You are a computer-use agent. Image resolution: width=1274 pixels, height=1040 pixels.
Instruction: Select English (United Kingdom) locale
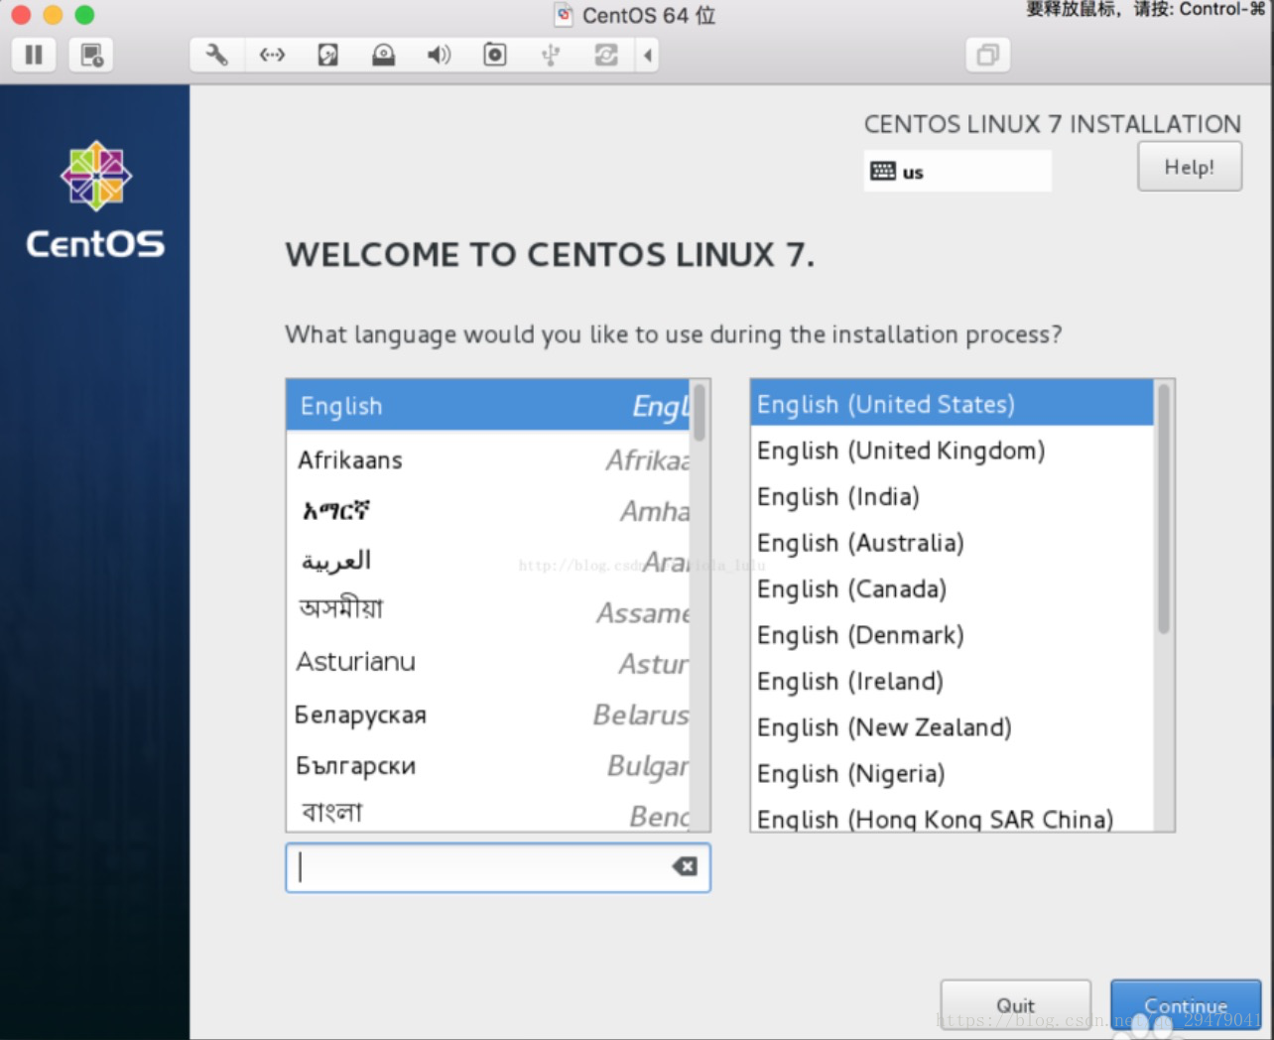click(952, 451)
